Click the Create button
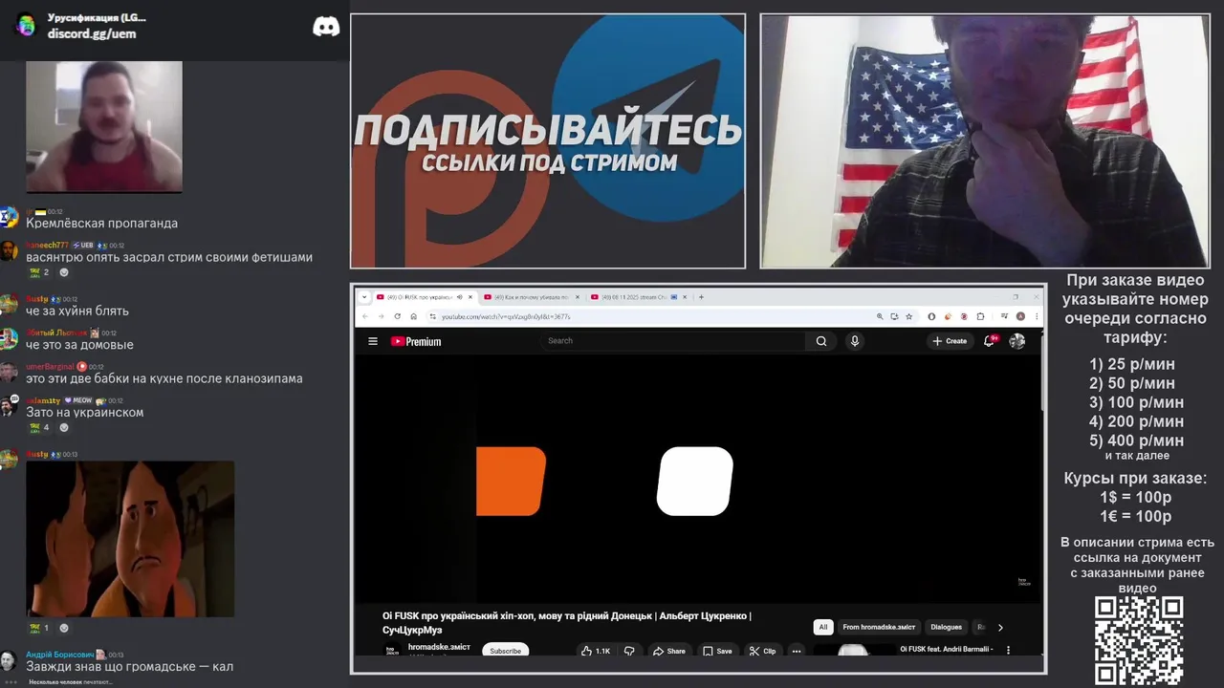The width and height of the screenshot is (1224, 688). pyautogui.click(x=951, y=341)
